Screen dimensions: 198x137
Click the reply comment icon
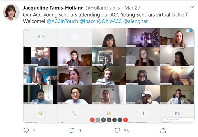tap(26, 130)
